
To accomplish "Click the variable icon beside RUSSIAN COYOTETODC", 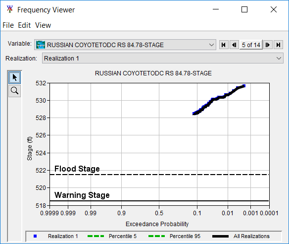I will pos(41,45).
